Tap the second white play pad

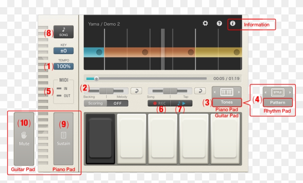(131, 139)
